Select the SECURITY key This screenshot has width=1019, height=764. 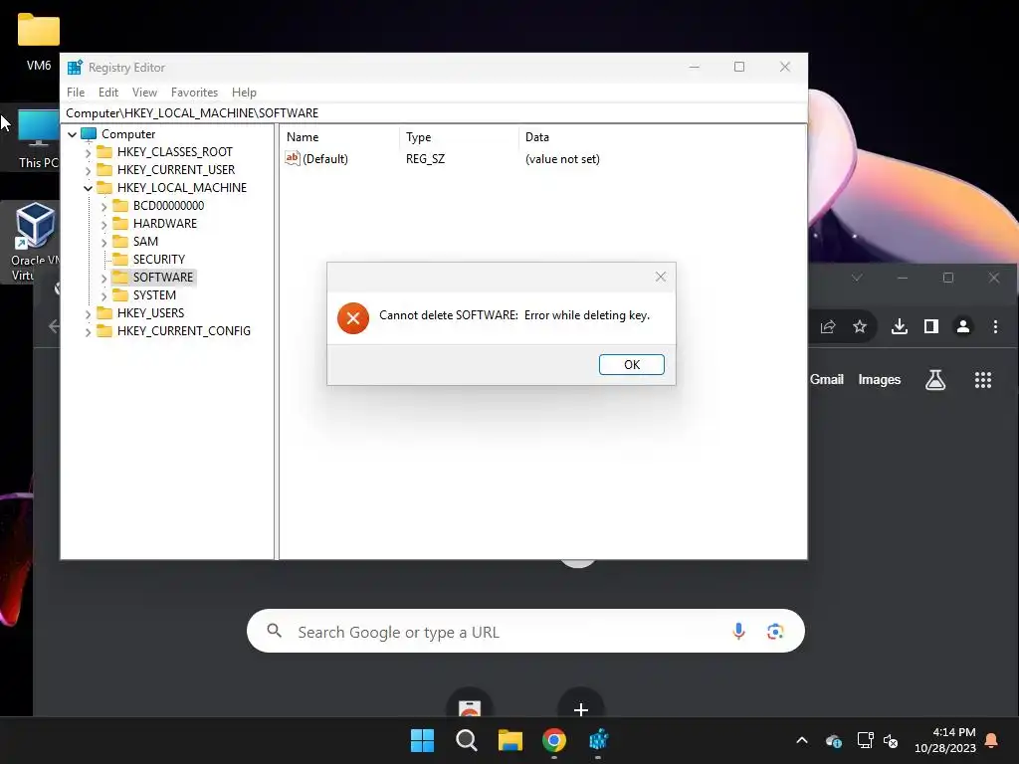click(x=159, y=260)
